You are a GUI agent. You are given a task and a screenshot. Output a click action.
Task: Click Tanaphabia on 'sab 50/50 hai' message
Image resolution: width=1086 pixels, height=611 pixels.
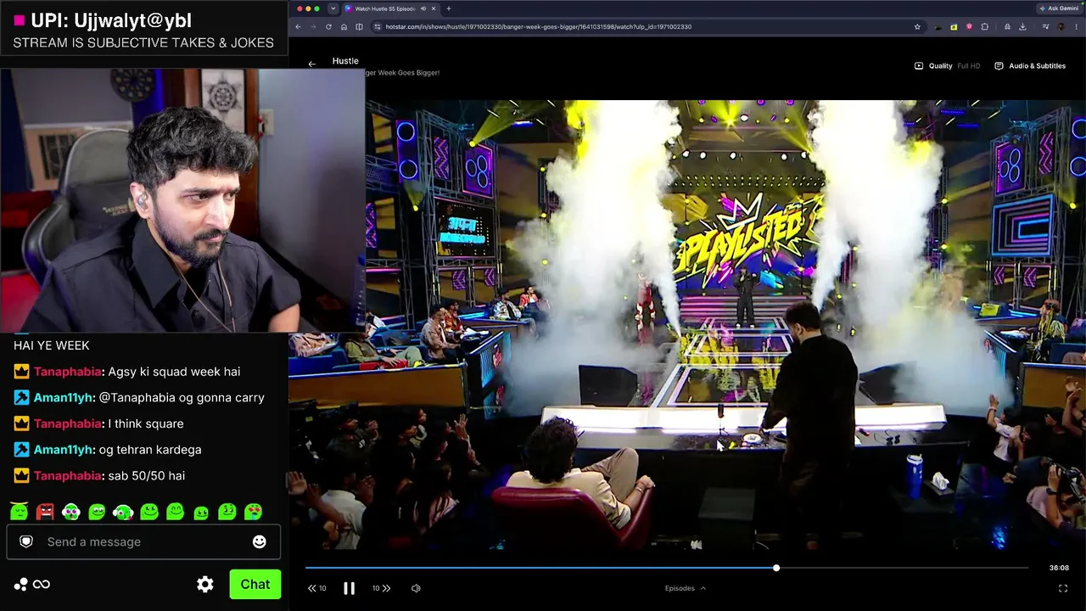coord(67,476)
